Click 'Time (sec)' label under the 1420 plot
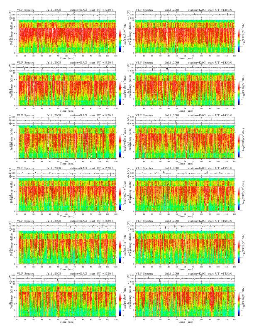 click(66, 163)
